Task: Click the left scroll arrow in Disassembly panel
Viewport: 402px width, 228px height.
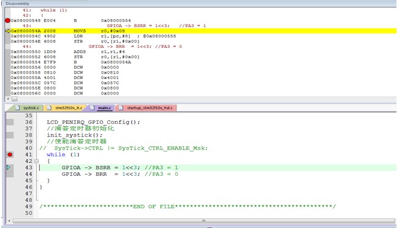Action: coord(8,99)
